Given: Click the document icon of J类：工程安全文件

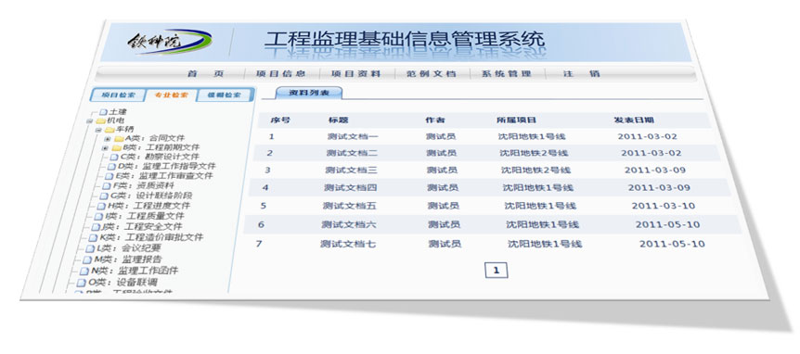Looking at the screenshot, I should point(96,227).
